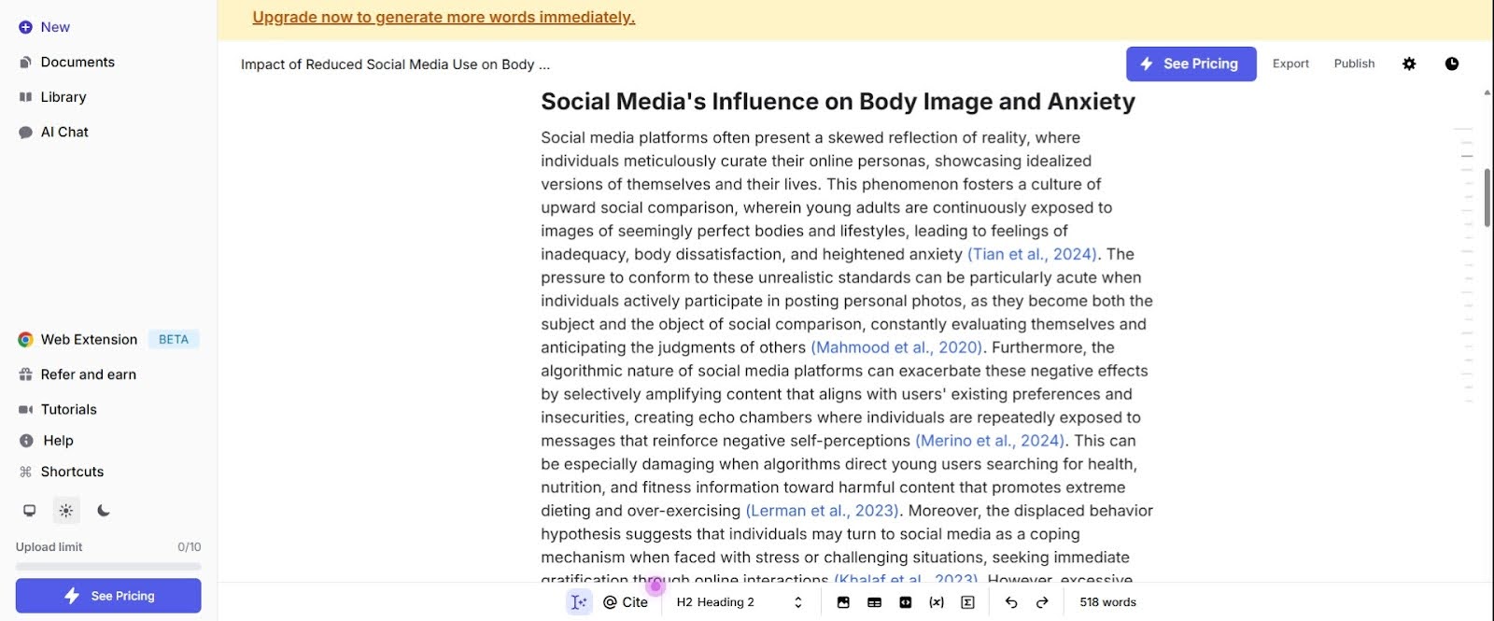Open version history clock icon
This screenshot has width=1494, height=621.
click(1452, 64)
